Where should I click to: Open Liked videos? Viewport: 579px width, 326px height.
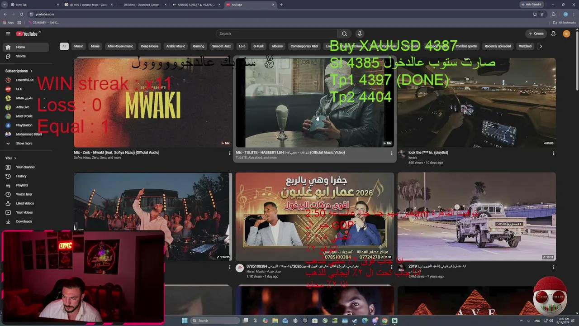(26, 203)
